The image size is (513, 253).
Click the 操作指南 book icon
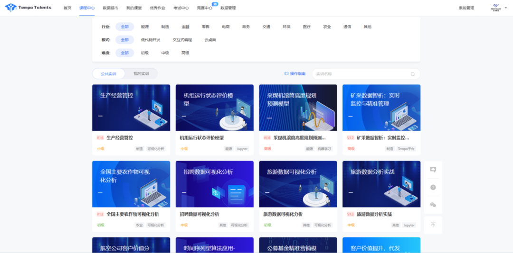click(x=286, y=74)
